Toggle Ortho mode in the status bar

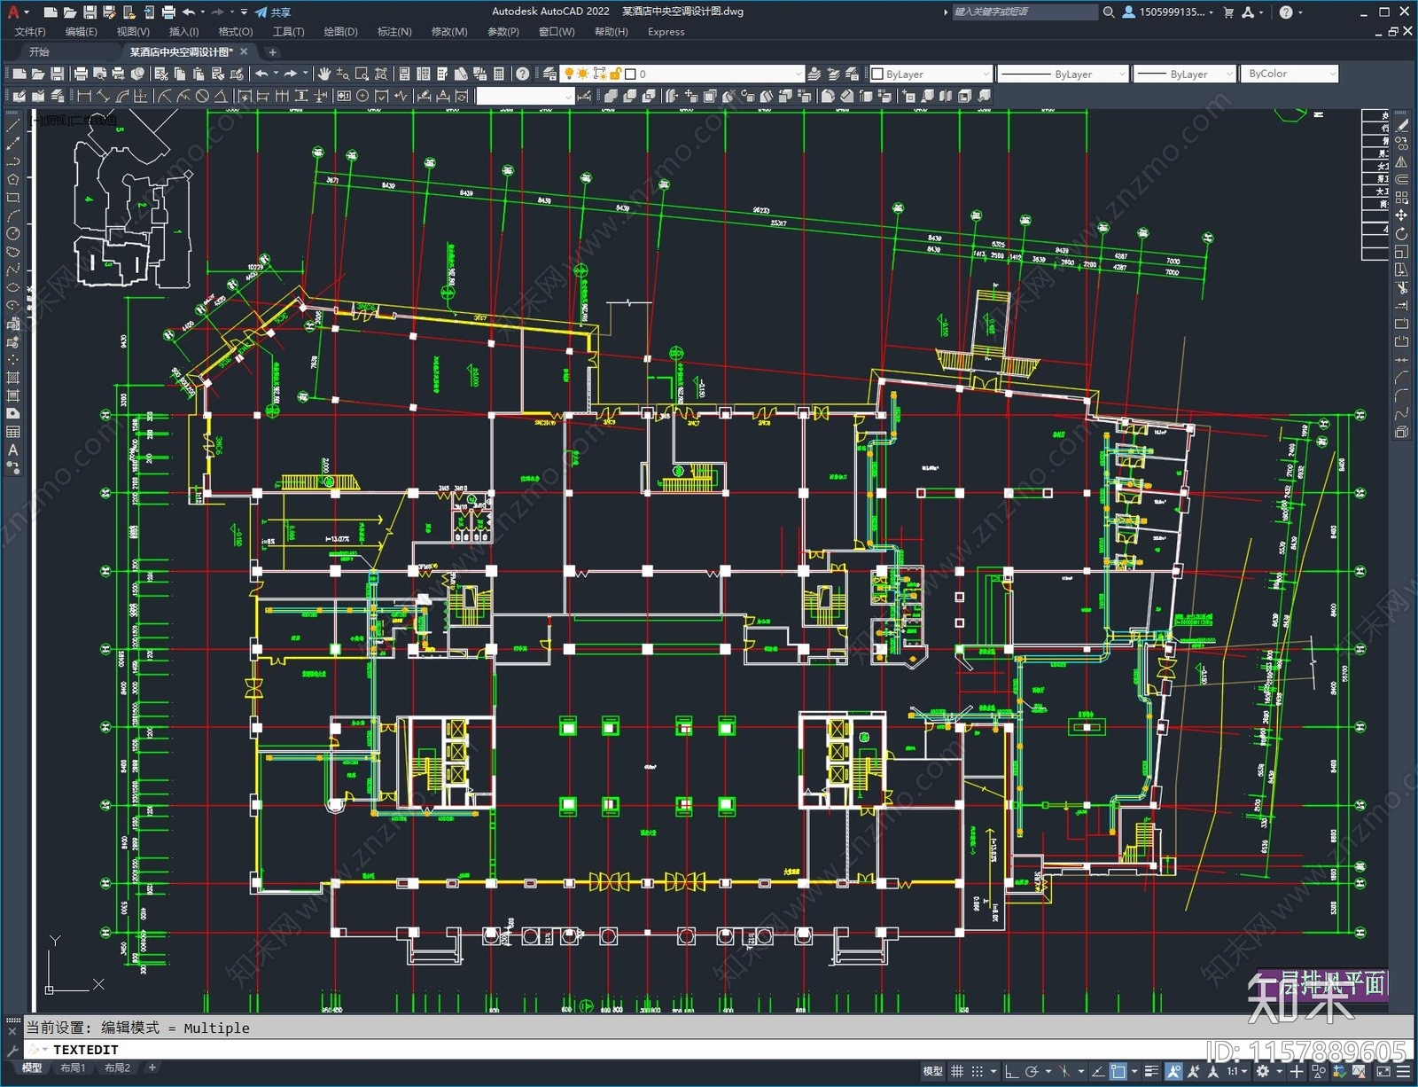1011,1071
